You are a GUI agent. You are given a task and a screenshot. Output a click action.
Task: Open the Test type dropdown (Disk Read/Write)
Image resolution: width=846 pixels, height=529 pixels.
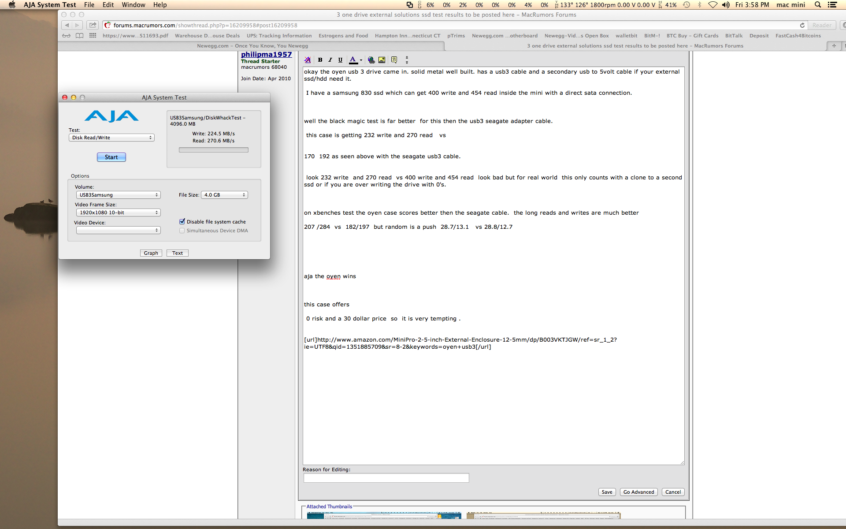tap(111, 138)
